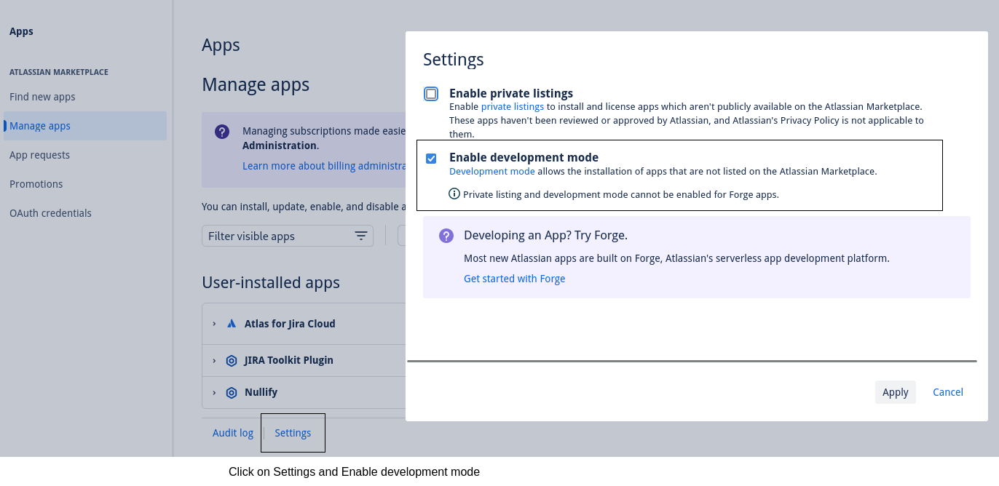The height and width of the screenshot is (486, 999).
Task: Expand the Atlas for Jira Cloud row
Action: (214, 324)
